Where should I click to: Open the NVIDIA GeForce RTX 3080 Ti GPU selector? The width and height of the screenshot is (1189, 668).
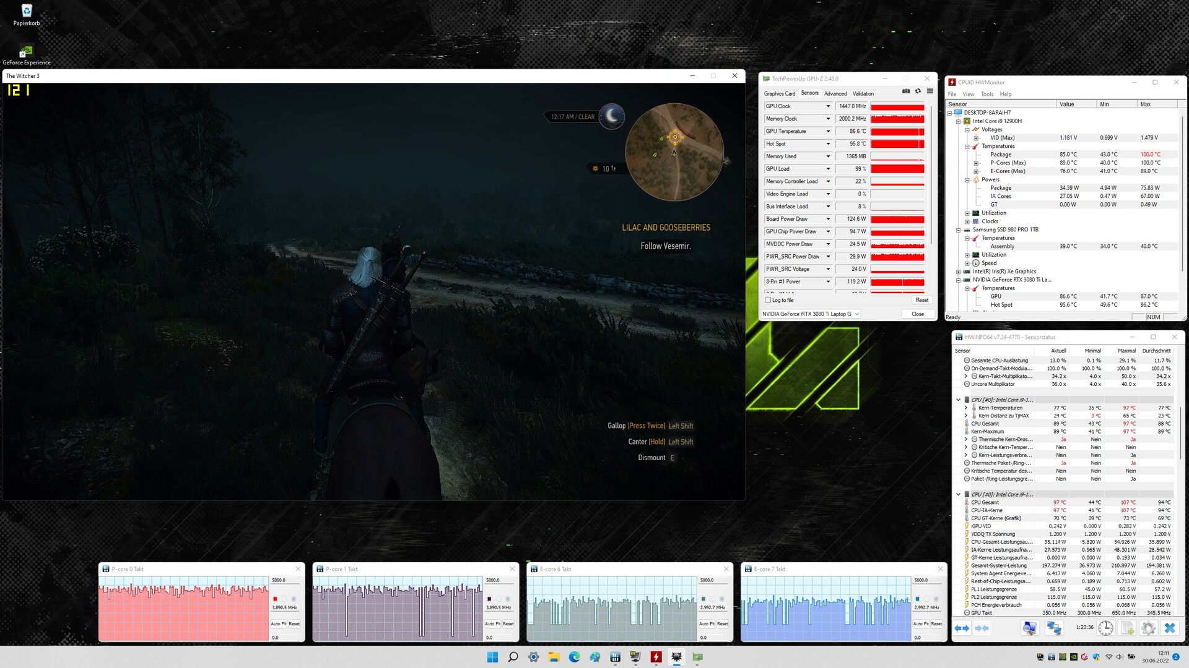(811, 314)
